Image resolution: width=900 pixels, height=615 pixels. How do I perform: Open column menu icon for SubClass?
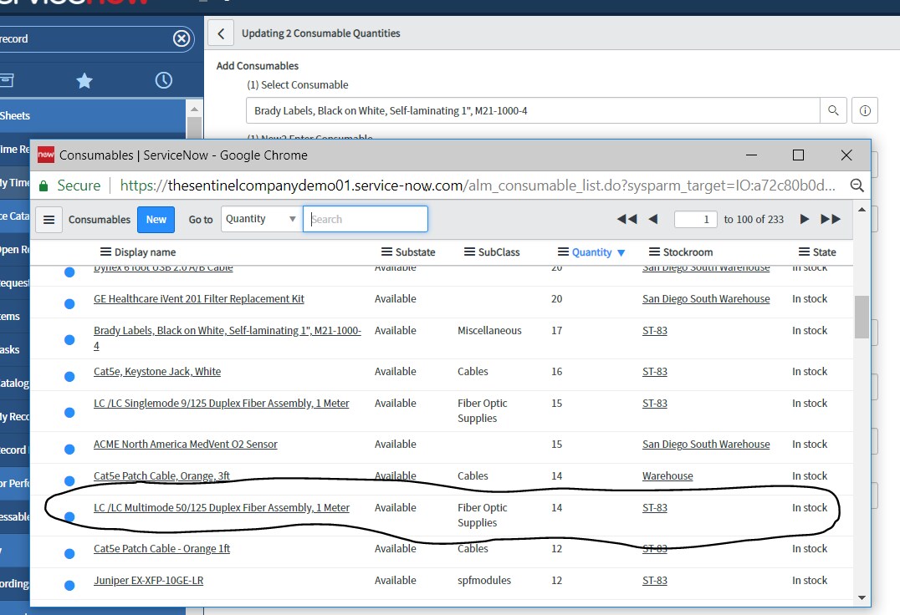tap(469, 252)
